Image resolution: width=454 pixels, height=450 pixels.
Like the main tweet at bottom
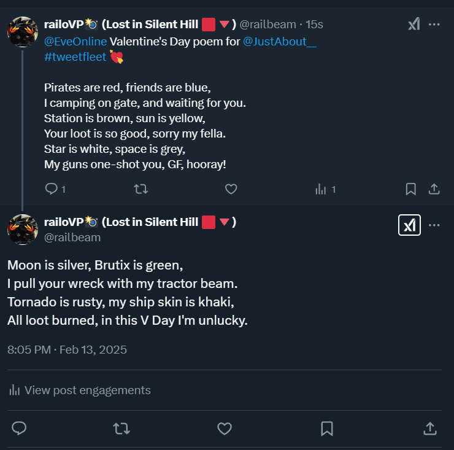point(225,428)
